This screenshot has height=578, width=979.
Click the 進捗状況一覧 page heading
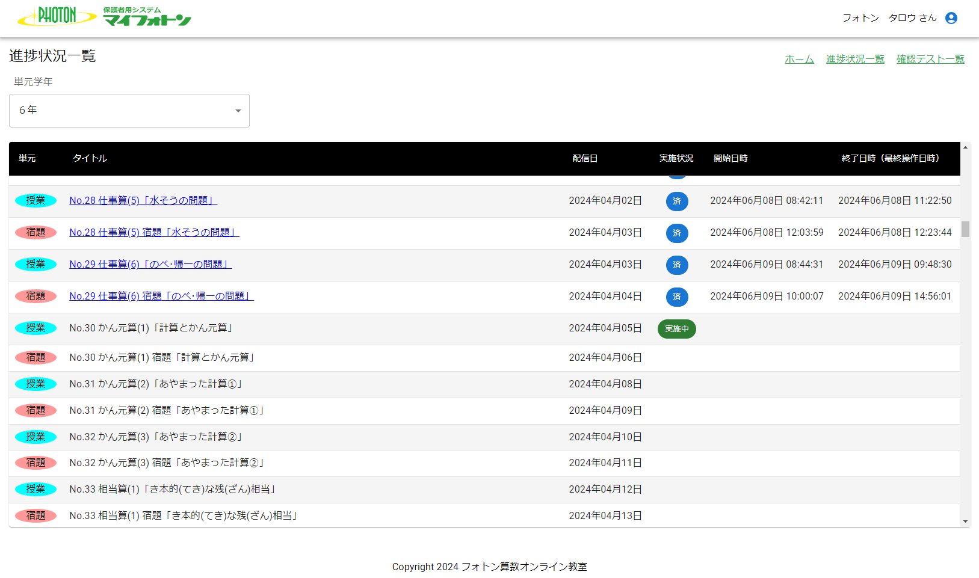(x=53, y=56)
